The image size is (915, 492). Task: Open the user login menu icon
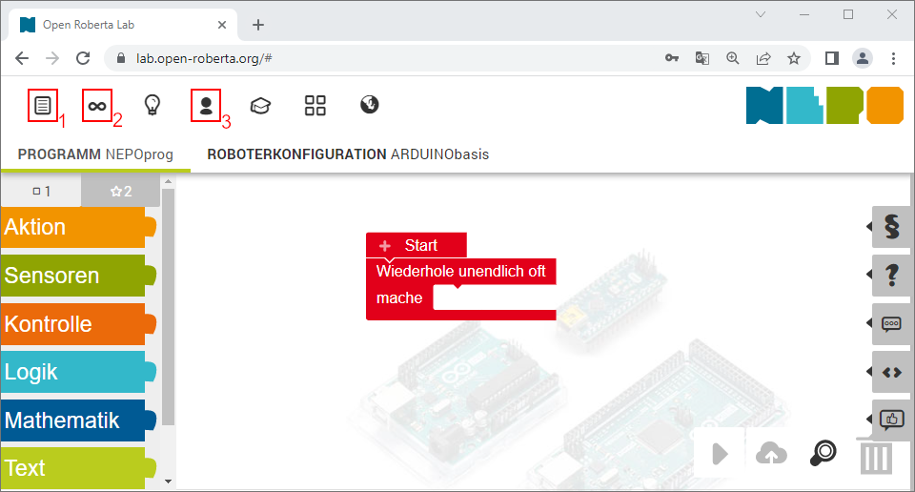coord(206,106)
